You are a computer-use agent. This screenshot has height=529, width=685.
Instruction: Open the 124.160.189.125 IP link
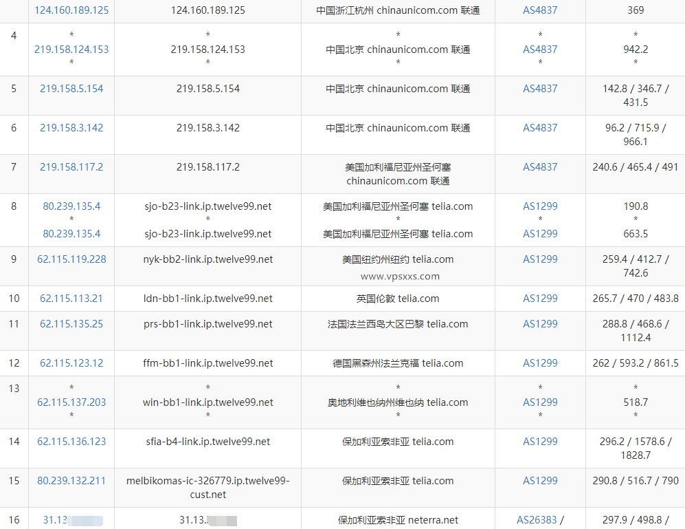coord(71,10)
